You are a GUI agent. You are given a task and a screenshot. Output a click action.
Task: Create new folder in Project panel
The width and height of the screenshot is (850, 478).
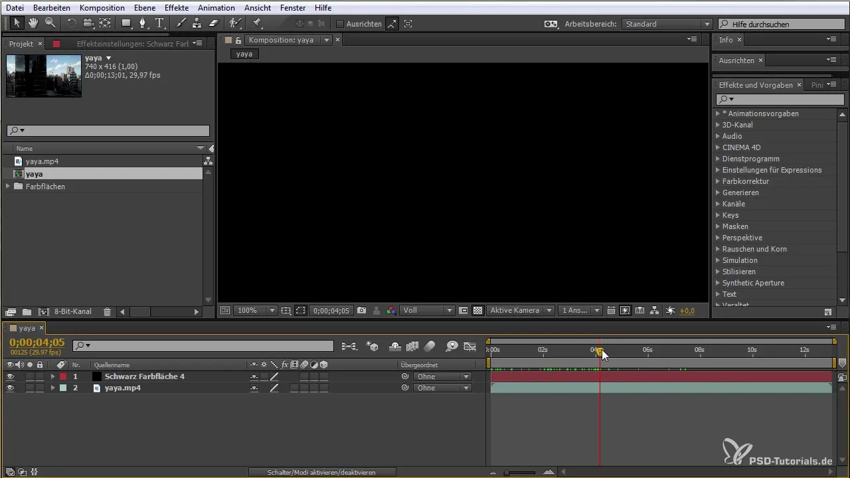[27, 311]
